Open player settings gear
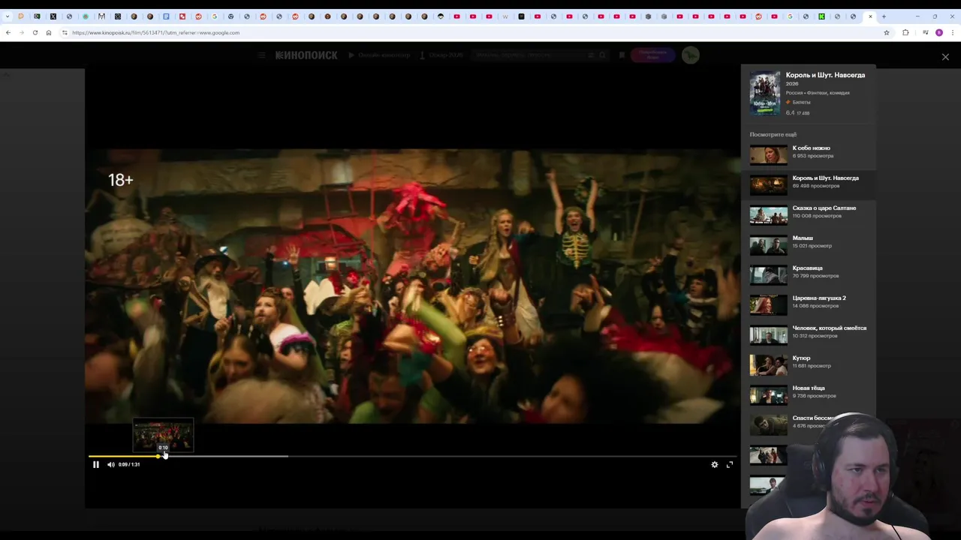Screen dimensions: 961x540 click(x=715, y=464)
